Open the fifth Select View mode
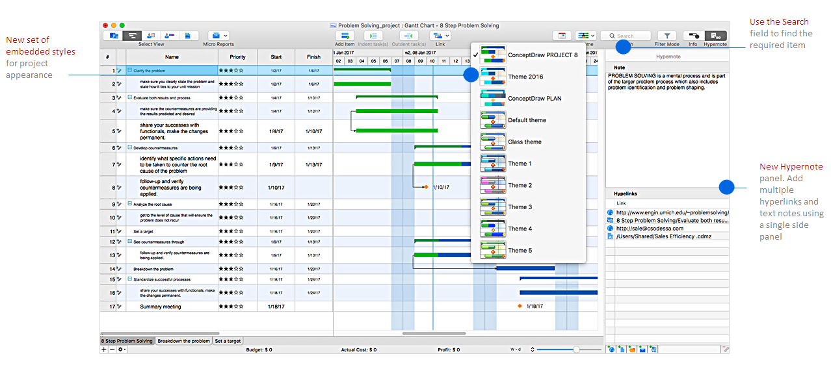Viewport: 831px width, 376px height. (189, 35)
